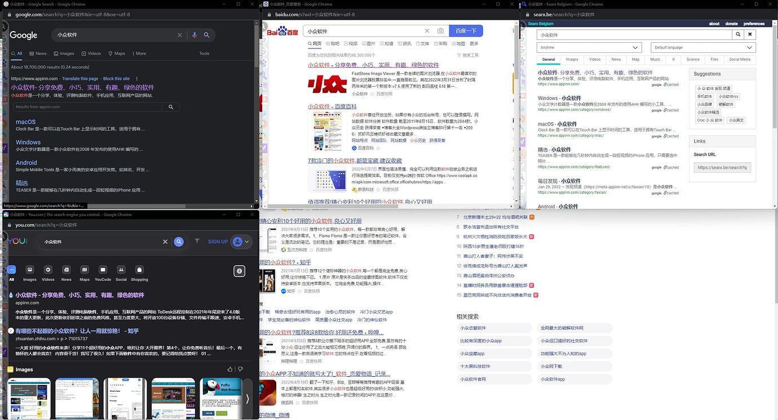Click Block this site in Google result
The width and height of the screenshot is (778, 420).
pos(116,79)
